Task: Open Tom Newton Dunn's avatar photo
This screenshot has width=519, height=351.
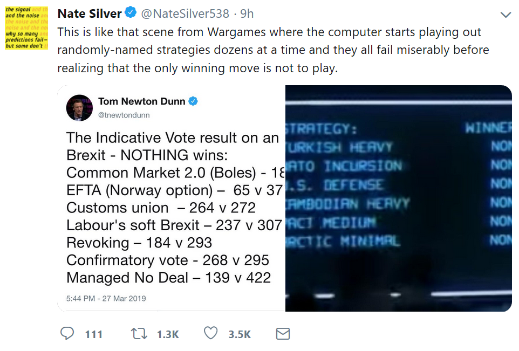Action: [79, 107]
